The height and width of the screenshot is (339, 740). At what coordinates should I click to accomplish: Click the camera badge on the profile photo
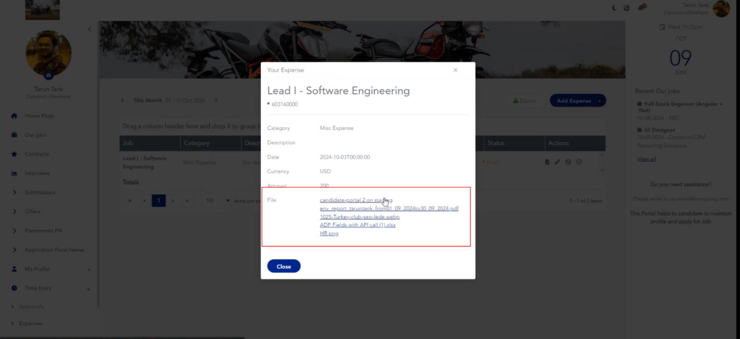[49, 75]
